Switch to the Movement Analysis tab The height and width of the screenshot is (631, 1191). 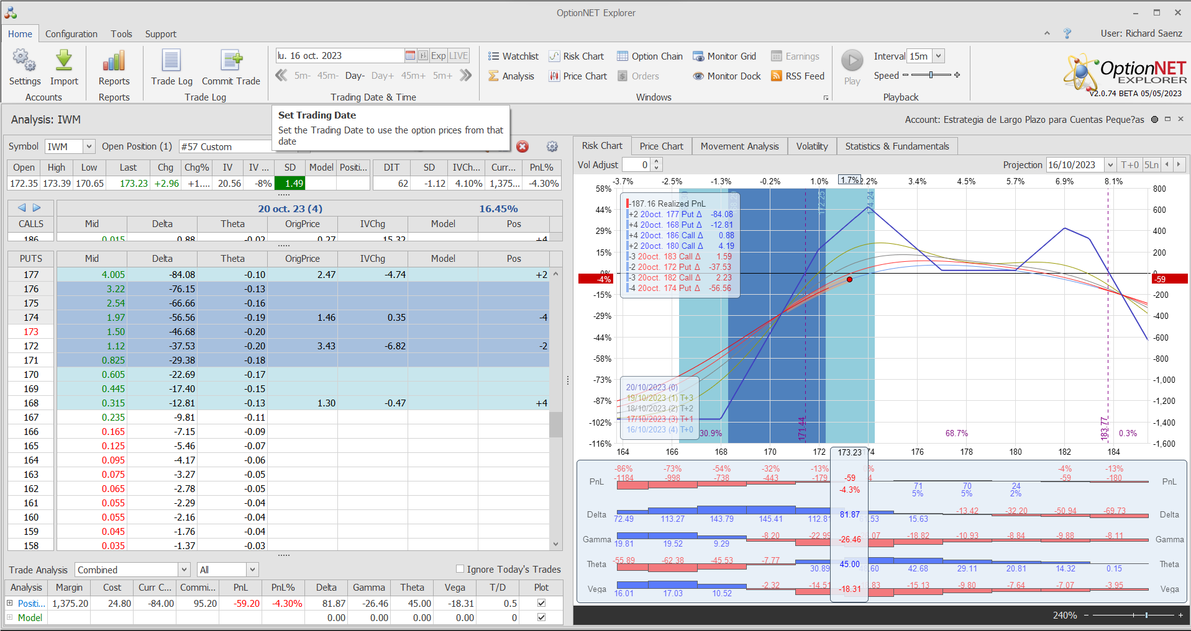tap(739, 146)
